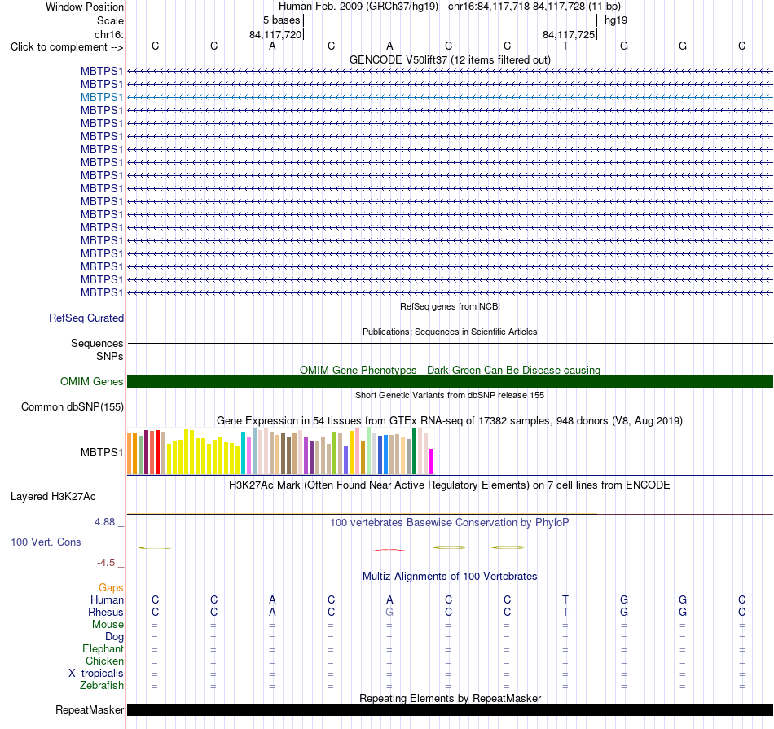Click the dark green bar in the GTEx expression chart
The height and width of the screenshot is (729, 774).
[414, 451]
